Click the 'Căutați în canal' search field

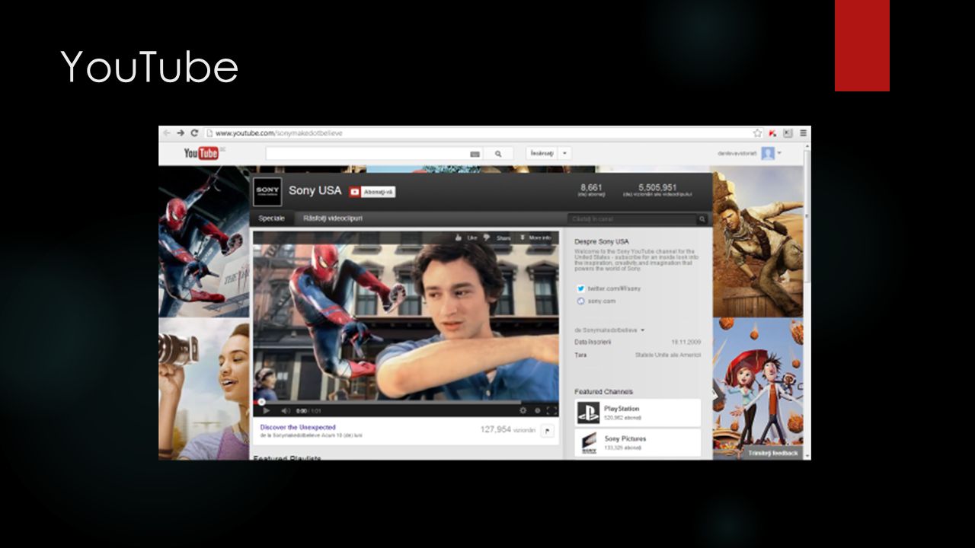click(631, 219)
